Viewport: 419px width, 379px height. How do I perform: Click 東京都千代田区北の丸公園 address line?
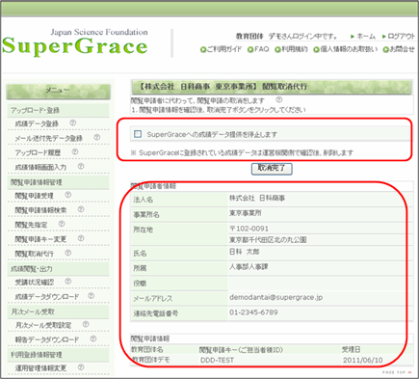pyautogui.click(x=268, y=240)
